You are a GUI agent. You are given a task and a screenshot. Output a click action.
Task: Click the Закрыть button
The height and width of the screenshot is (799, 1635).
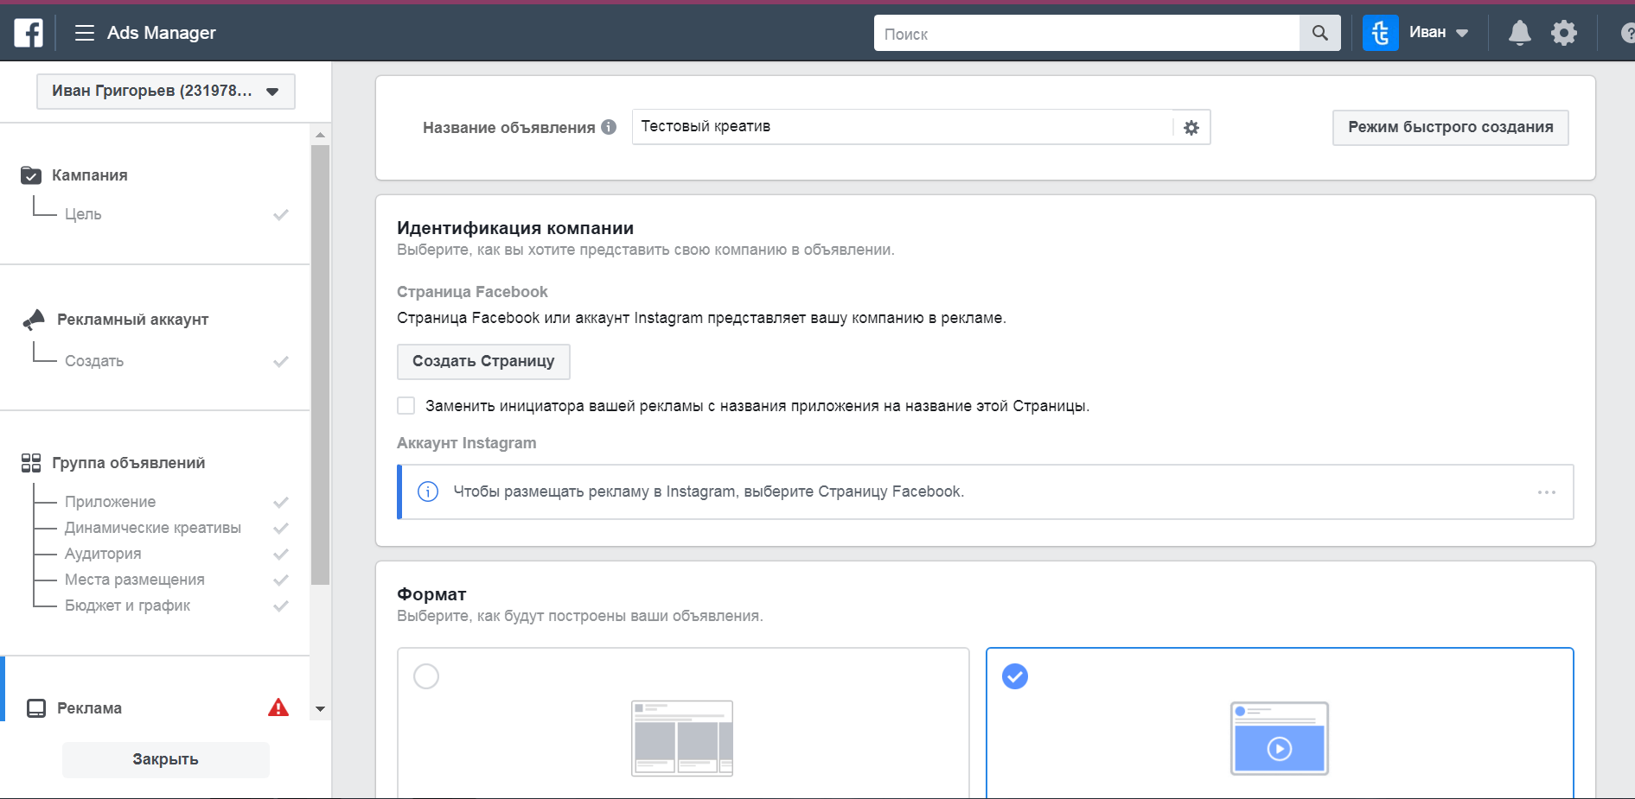[166, 760]
